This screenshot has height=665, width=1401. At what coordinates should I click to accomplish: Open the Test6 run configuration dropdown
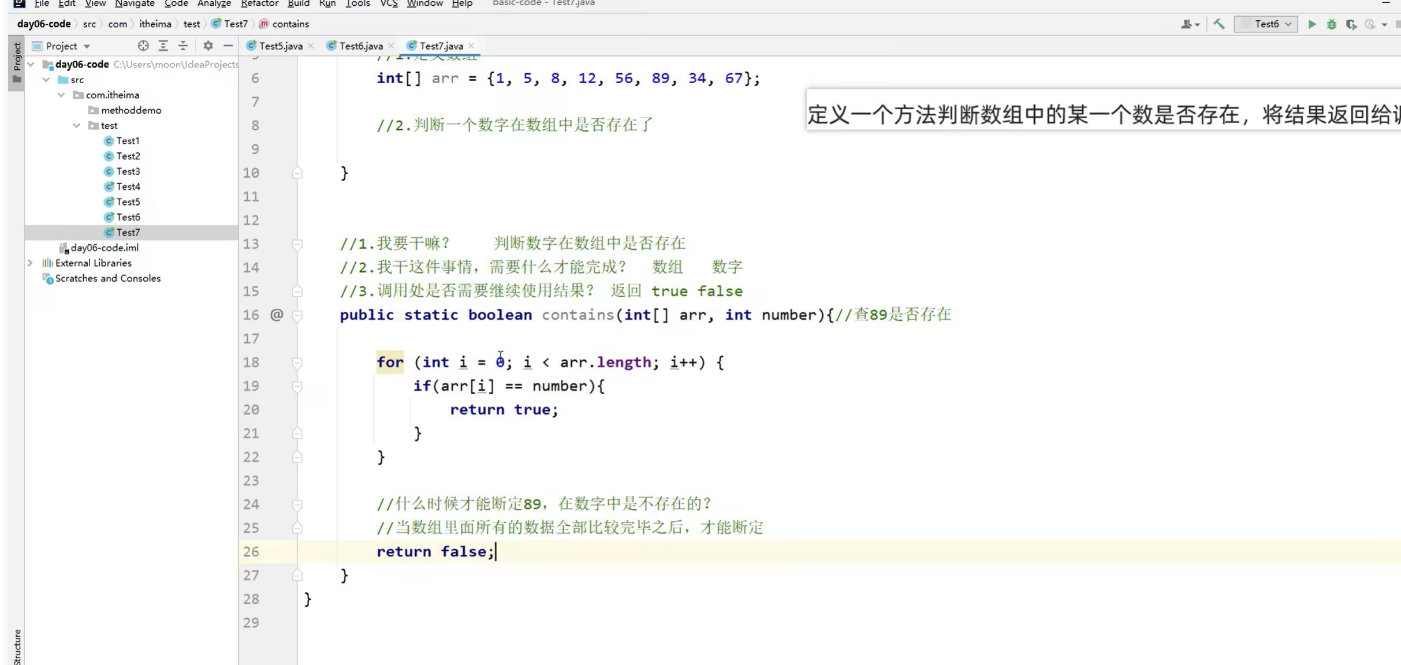pos(1289,24)
